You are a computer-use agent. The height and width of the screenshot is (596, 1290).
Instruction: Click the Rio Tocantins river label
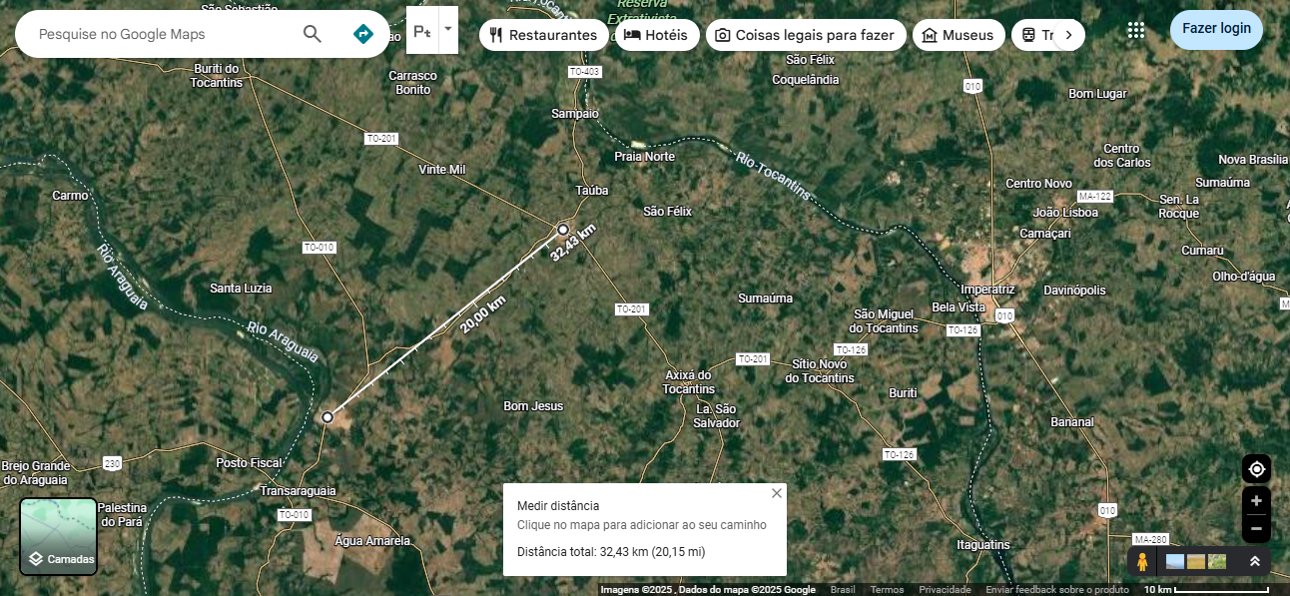click(x=775, y=176)
